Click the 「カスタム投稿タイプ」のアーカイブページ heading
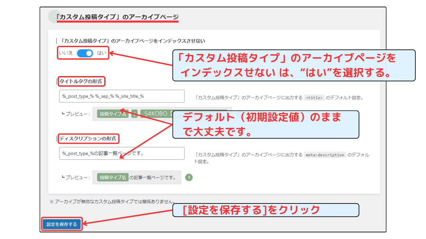Image resolution: width=426 pixels, height=239 pixels. 117,17
